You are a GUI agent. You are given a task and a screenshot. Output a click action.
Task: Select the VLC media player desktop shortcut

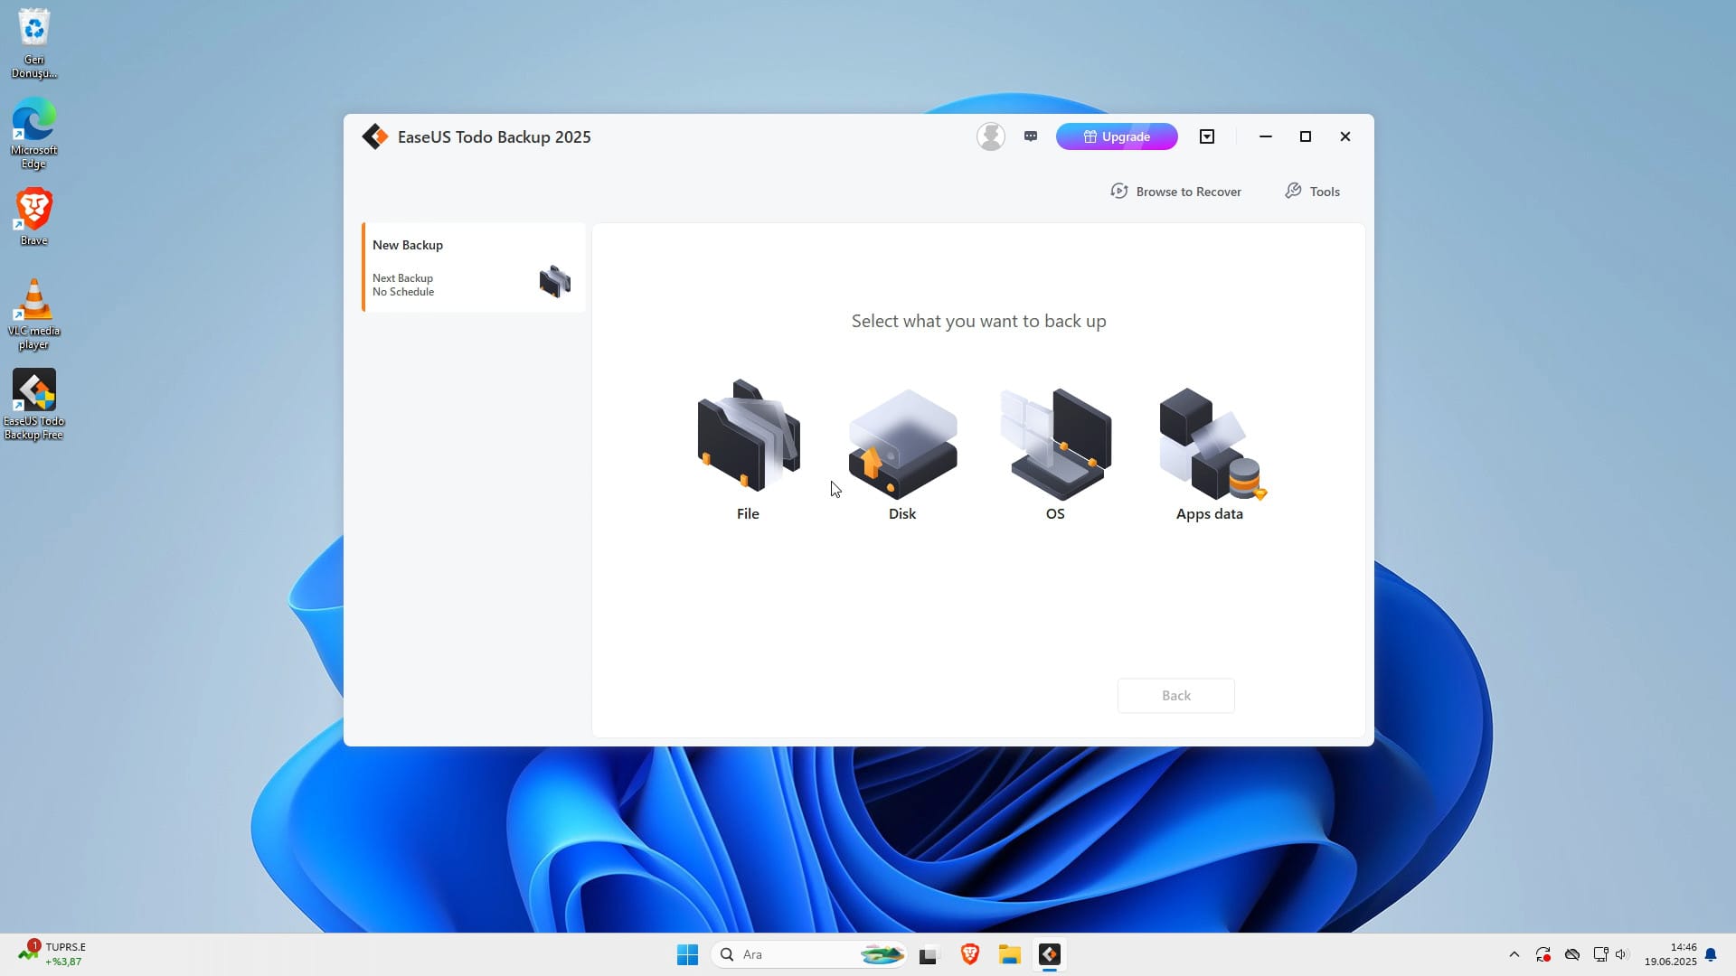point(34,314)
